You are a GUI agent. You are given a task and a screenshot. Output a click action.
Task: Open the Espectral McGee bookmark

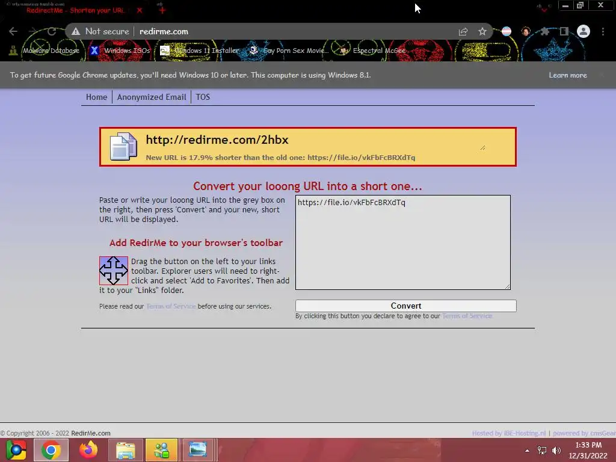[372, 51]
